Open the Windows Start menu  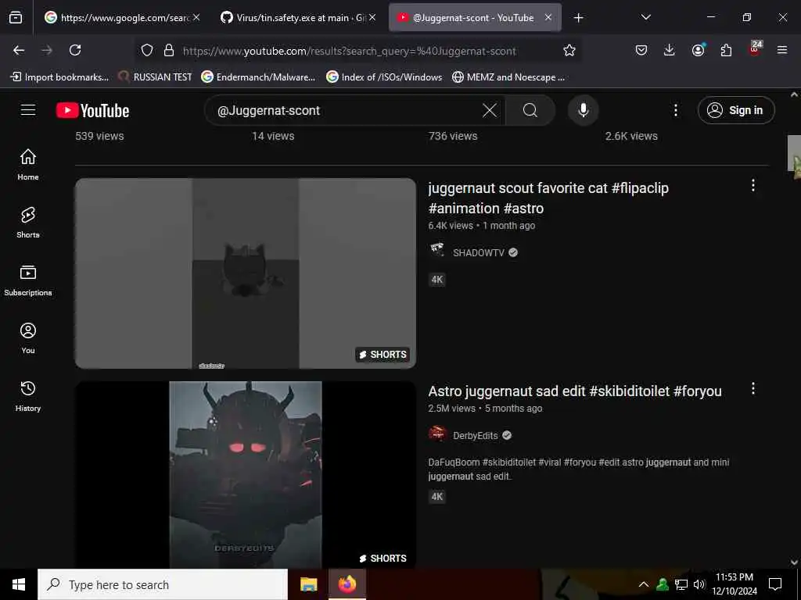pos(19,584)
